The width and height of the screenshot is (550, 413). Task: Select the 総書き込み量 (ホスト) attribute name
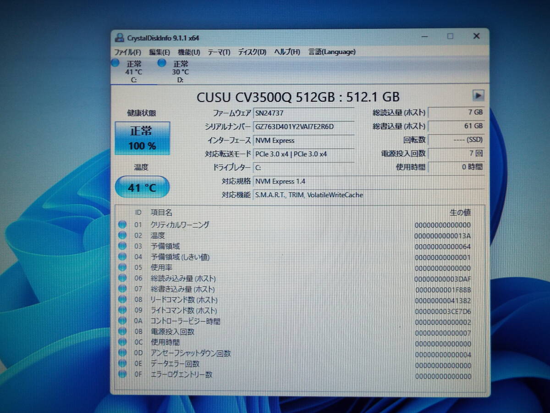click(183, 289)
